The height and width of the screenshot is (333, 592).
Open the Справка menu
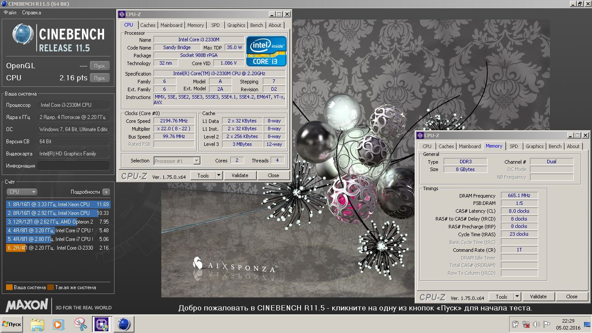(x=32, y=13)
